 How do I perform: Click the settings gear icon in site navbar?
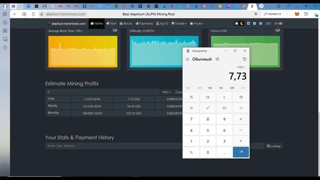pyautogui.click(x=260, y=23)
